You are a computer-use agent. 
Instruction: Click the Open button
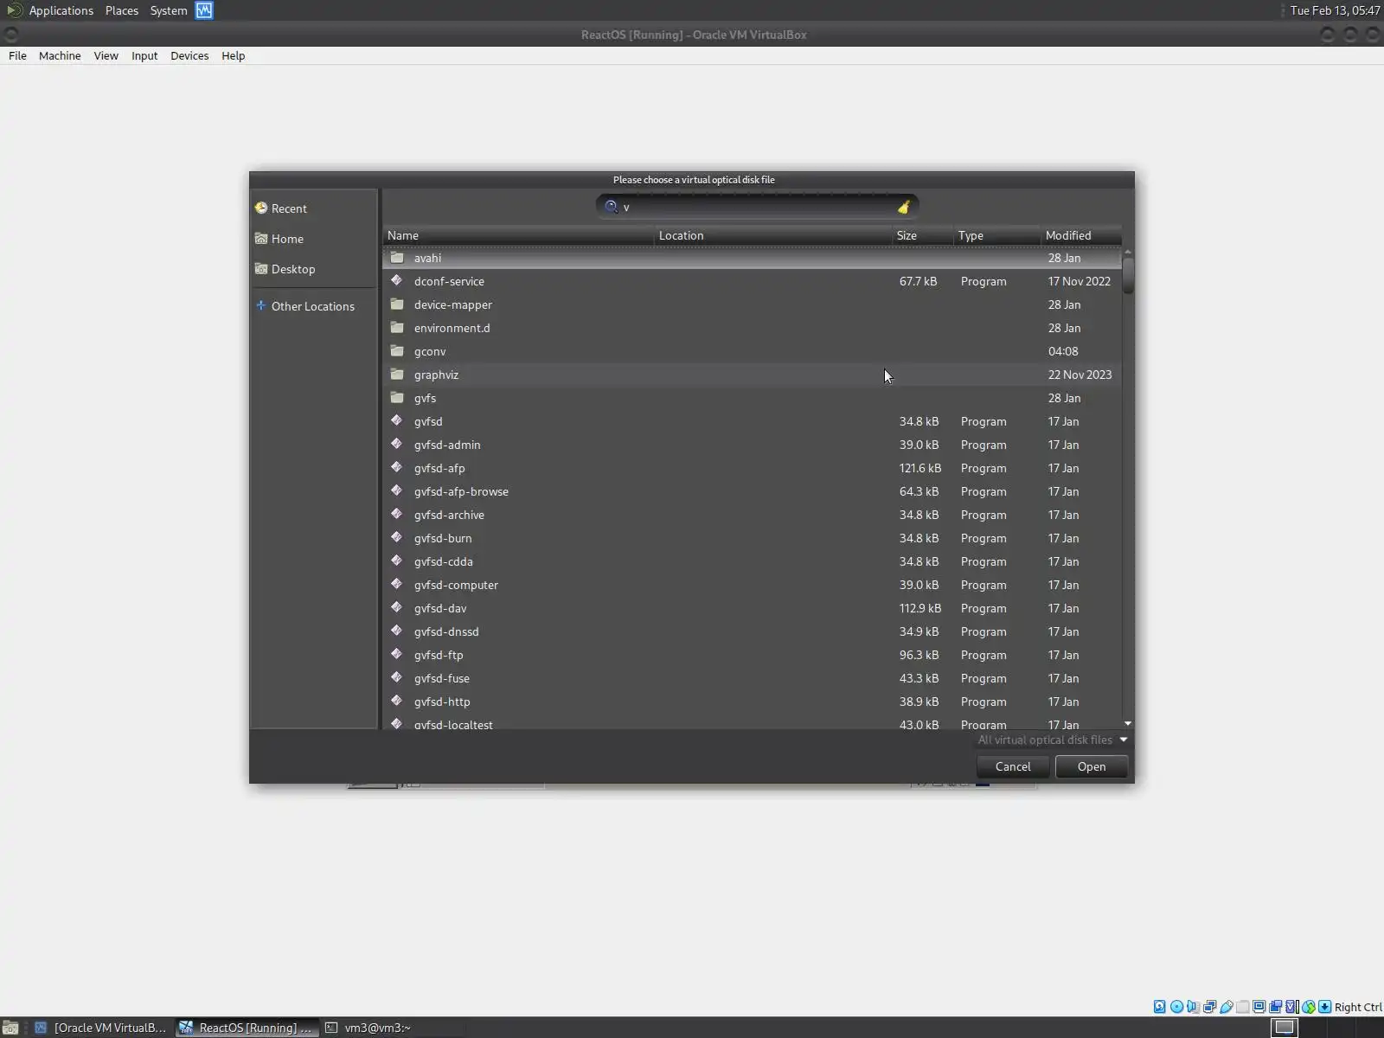(1092, 766)
